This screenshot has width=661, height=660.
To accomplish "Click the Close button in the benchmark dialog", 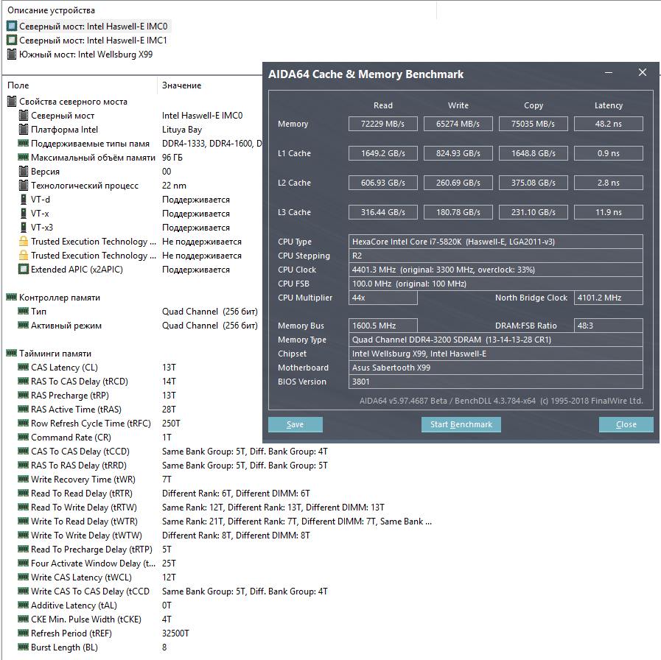I will click(x=626, y=424).
